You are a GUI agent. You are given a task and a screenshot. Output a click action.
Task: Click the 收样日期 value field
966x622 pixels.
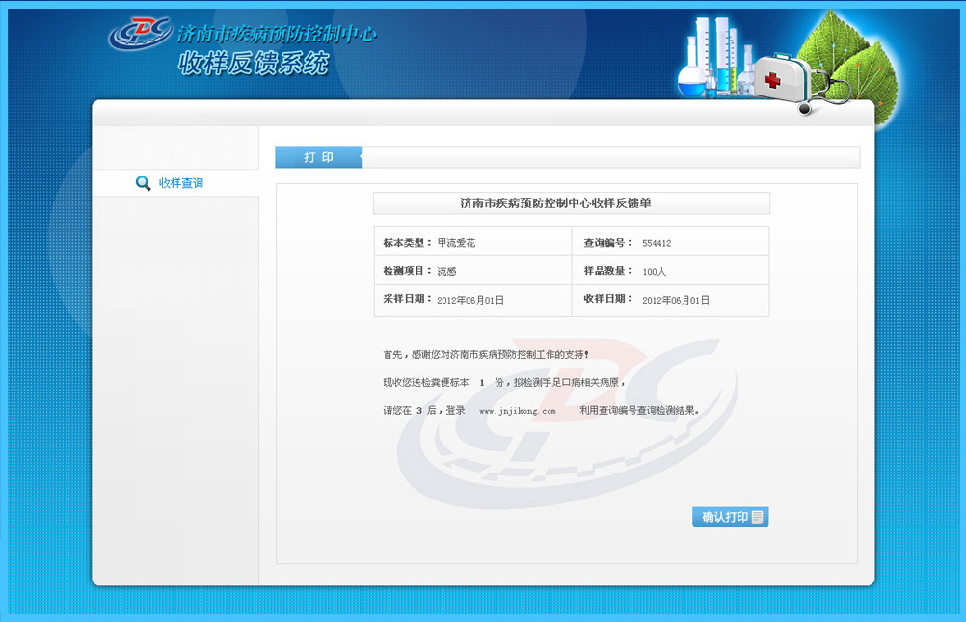676,301
